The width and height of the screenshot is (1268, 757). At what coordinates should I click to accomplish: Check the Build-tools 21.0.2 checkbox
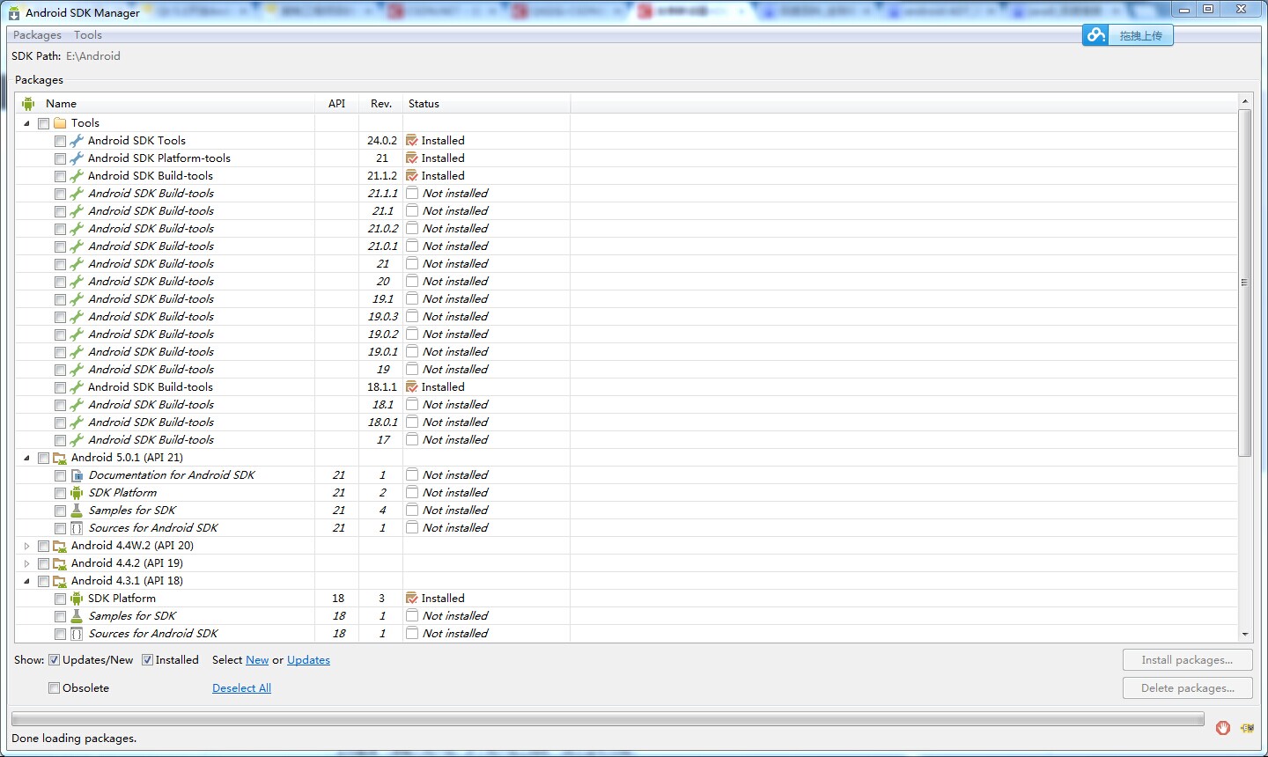60,229
